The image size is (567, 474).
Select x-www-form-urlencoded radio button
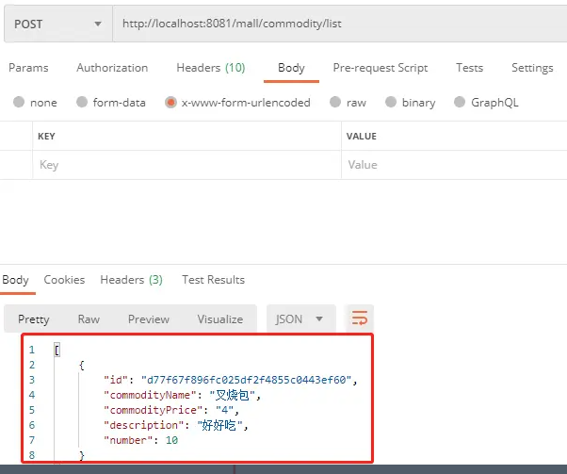tap(170, 103)
